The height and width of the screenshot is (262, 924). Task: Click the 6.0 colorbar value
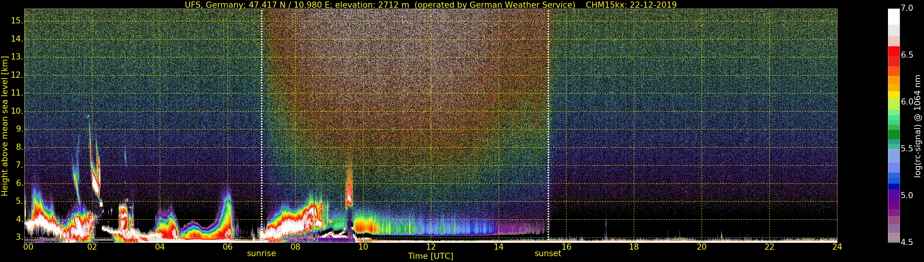tap(907, 102)
